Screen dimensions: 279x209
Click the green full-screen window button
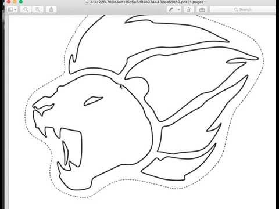(x=21, y=2)
